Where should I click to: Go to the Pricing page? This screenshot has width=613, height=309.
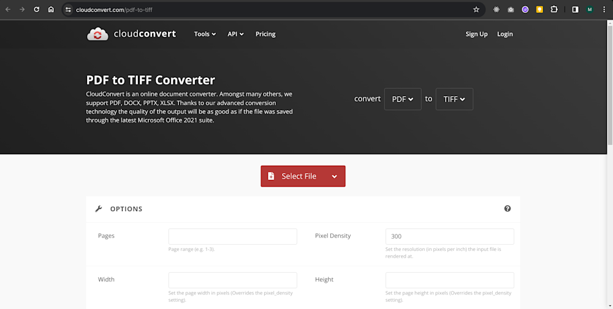coord(265,34)
